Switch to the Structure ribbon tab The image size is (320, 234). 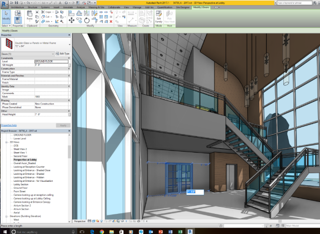33,8
